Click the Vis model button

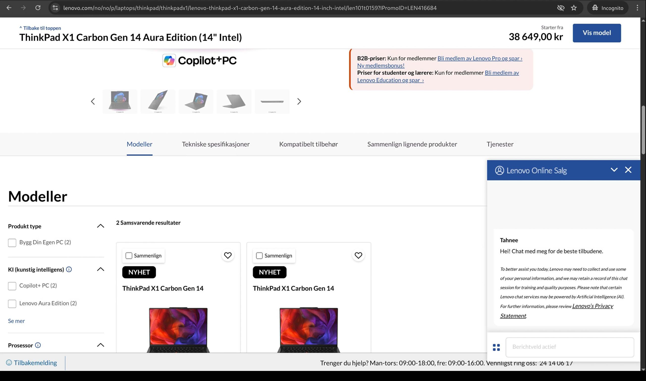click(x=597, y=33)
